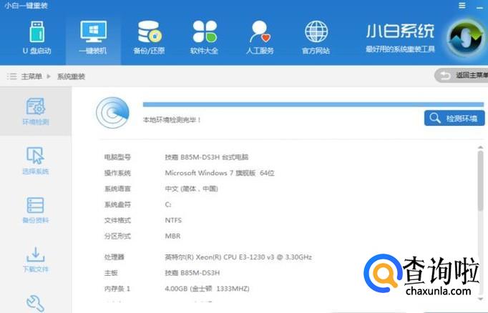
Task: Click the 分区形式 label
Action: (117, 237)
